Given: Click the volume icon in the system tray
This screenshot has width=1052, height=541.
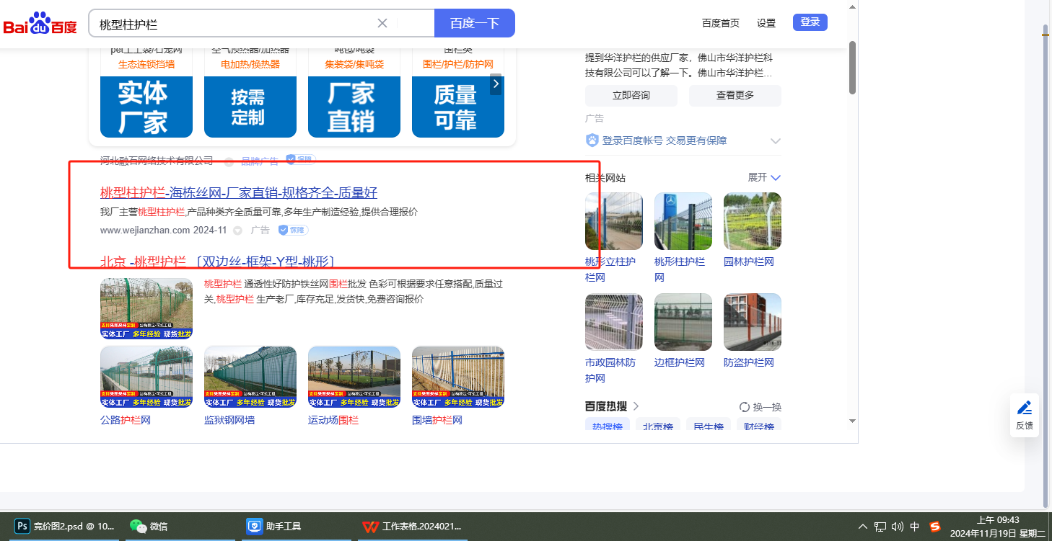Looking at the screenshot, I should [898, 527].
